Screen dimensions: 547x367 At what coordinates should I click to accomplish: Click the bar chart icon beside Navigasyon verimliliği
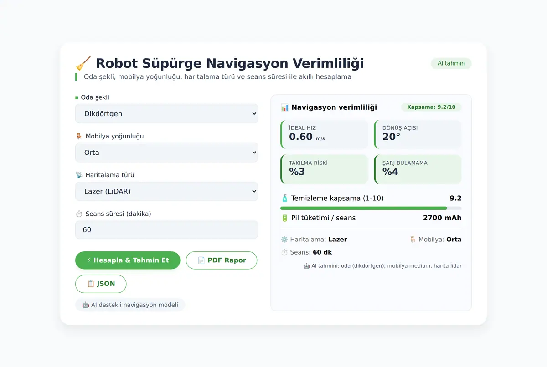click(x=284, y=107)
